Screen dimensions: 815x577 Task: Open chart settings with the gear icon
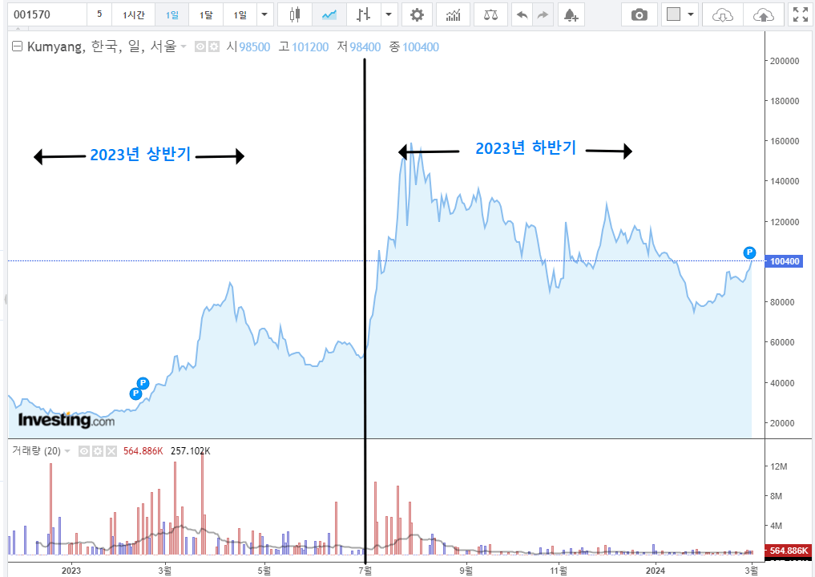(417, 14)
